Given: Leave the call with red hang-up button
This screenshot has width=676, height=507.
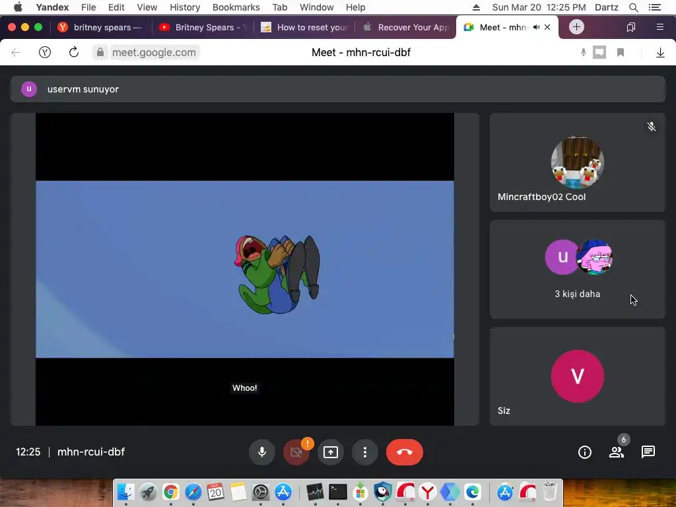Looking at the screenshot, I should (405, 452).
